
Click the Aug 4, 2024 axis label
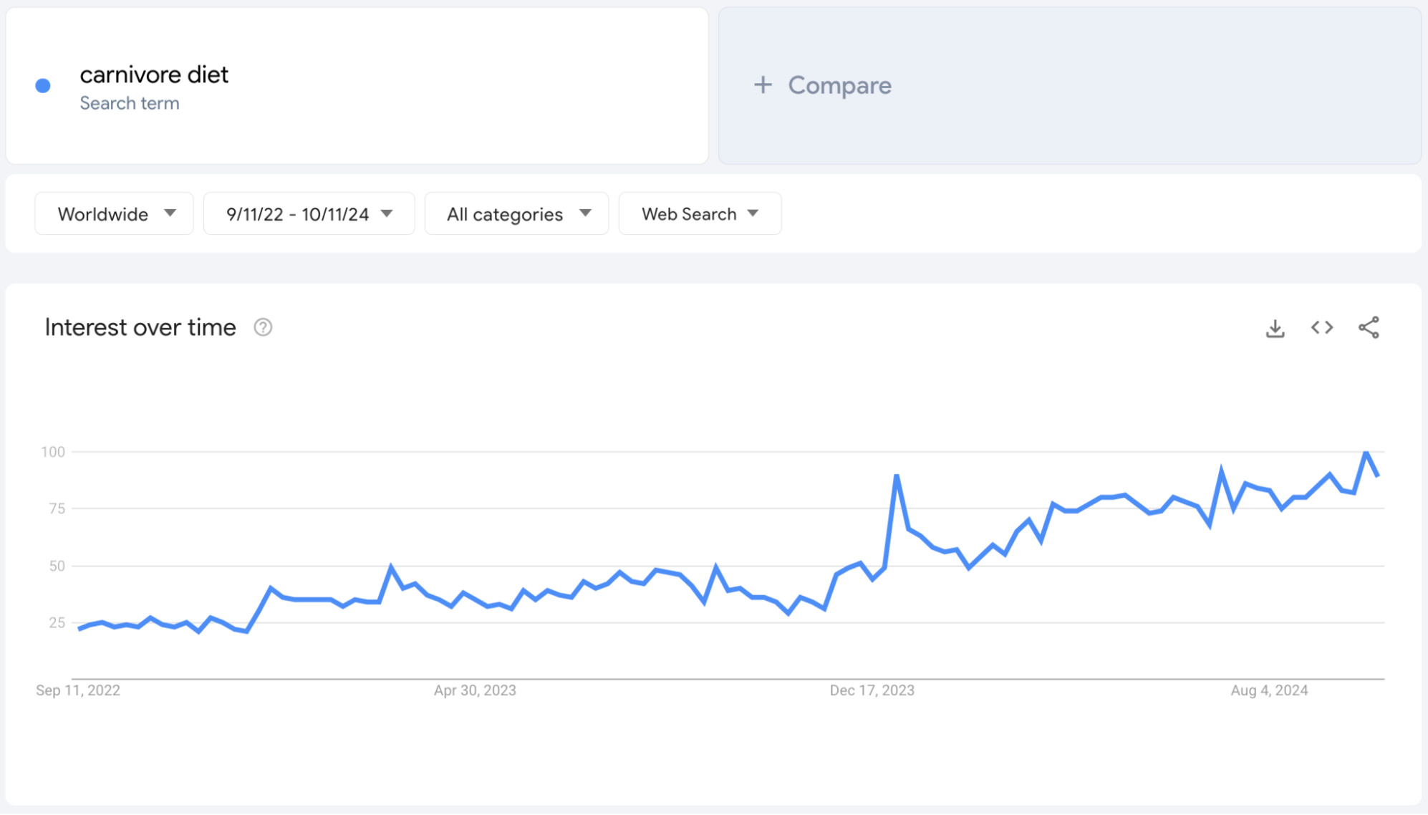(x=1269, y=690)
